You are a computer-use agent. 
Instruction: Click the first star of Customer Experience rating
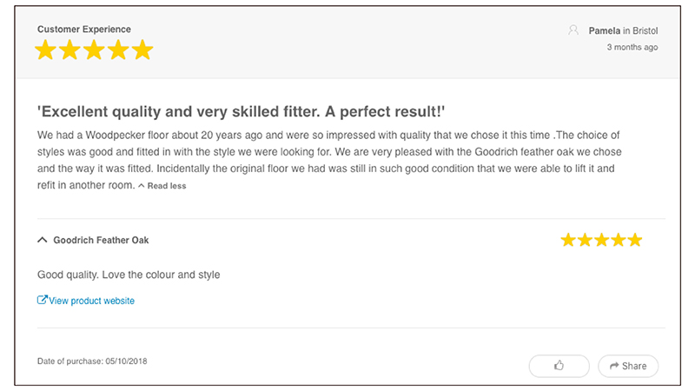tap(45, 50)
